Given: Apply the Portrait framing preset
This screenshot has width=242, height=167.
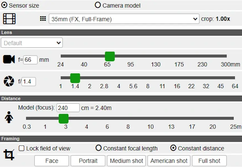Looking at the screenshot, I should tap(88, 161).
